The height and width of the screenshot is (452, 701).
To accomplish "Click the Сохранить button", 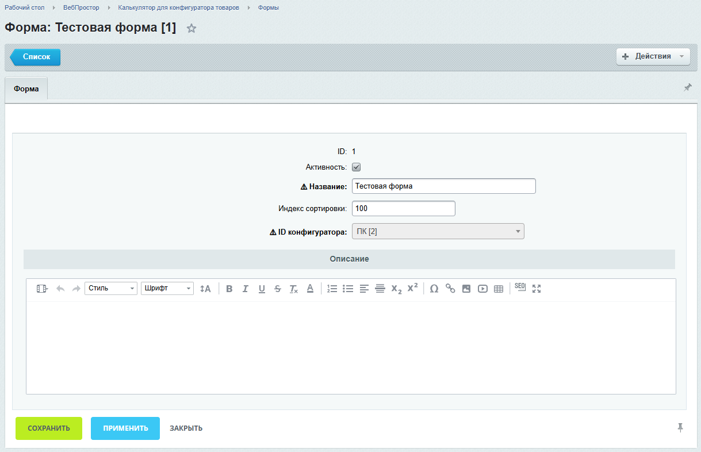I will [49, 428].
